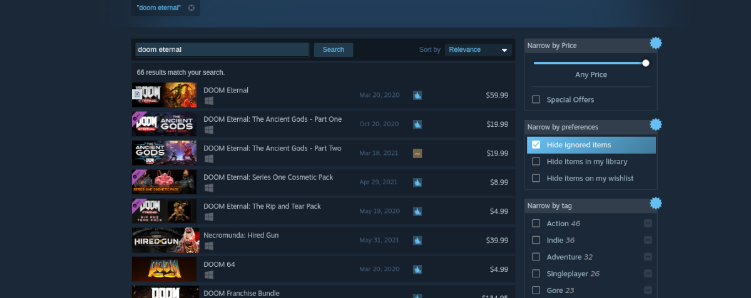
Task: Click review icon for DOOM 64
Action: coord(417,269)
